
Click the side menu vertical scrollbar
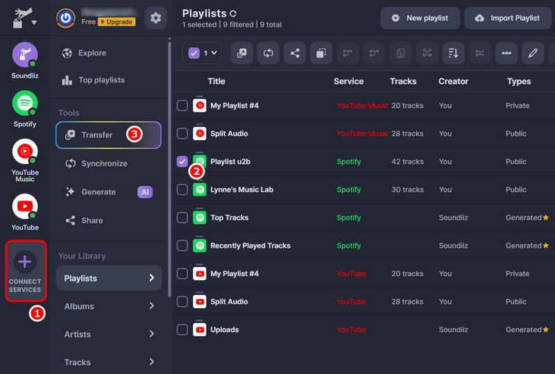(169, 168)
